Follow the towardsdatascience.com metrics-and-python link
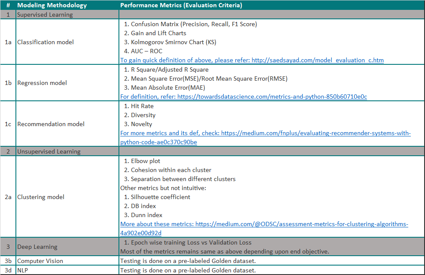Screen dimensions: 425x275 [x=243, y=97]
